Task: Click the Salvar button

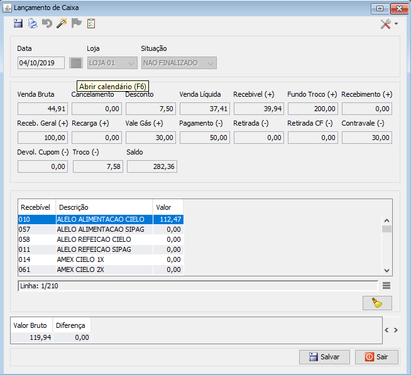Action: pos(324,357)
